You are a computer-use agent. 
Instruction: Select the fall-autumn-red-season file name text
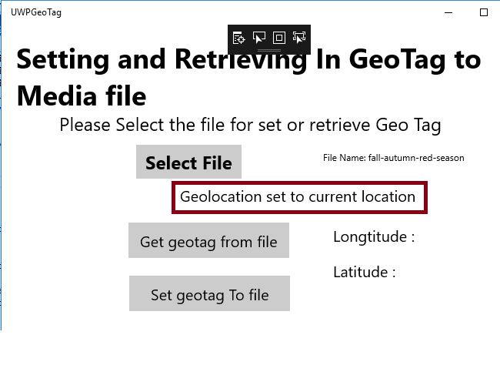[x=416, y=158]
